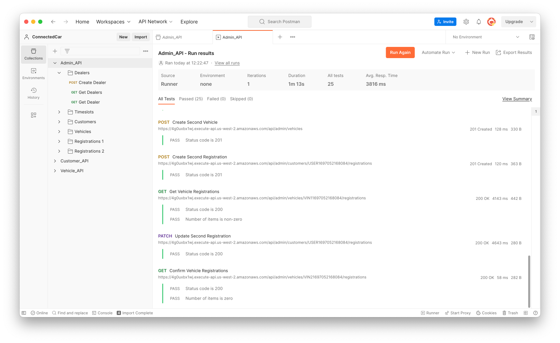Screen dimensions: 560x343
Task: Toggle the sidebar icon in status bar
Action: [24, 313]
